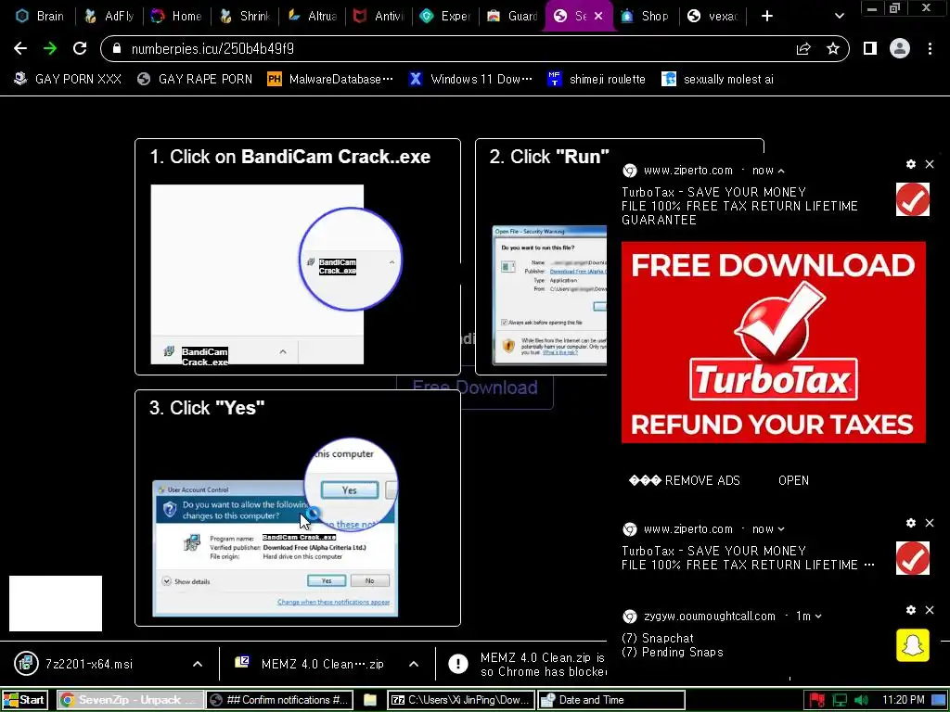Switch to the Guard tab

point(513,17)
